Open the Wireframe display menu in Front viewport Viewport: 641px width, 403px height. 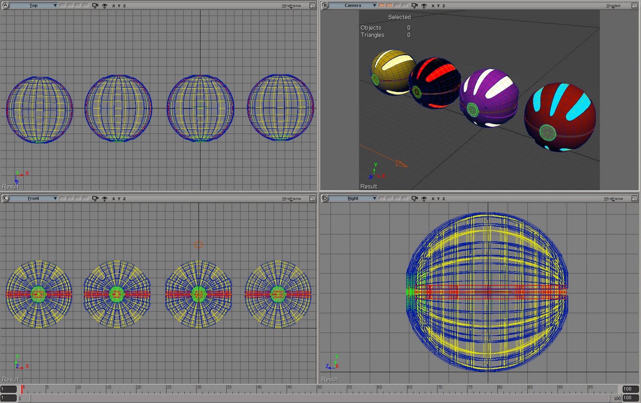pyautogui.click(x=291, y=199)
